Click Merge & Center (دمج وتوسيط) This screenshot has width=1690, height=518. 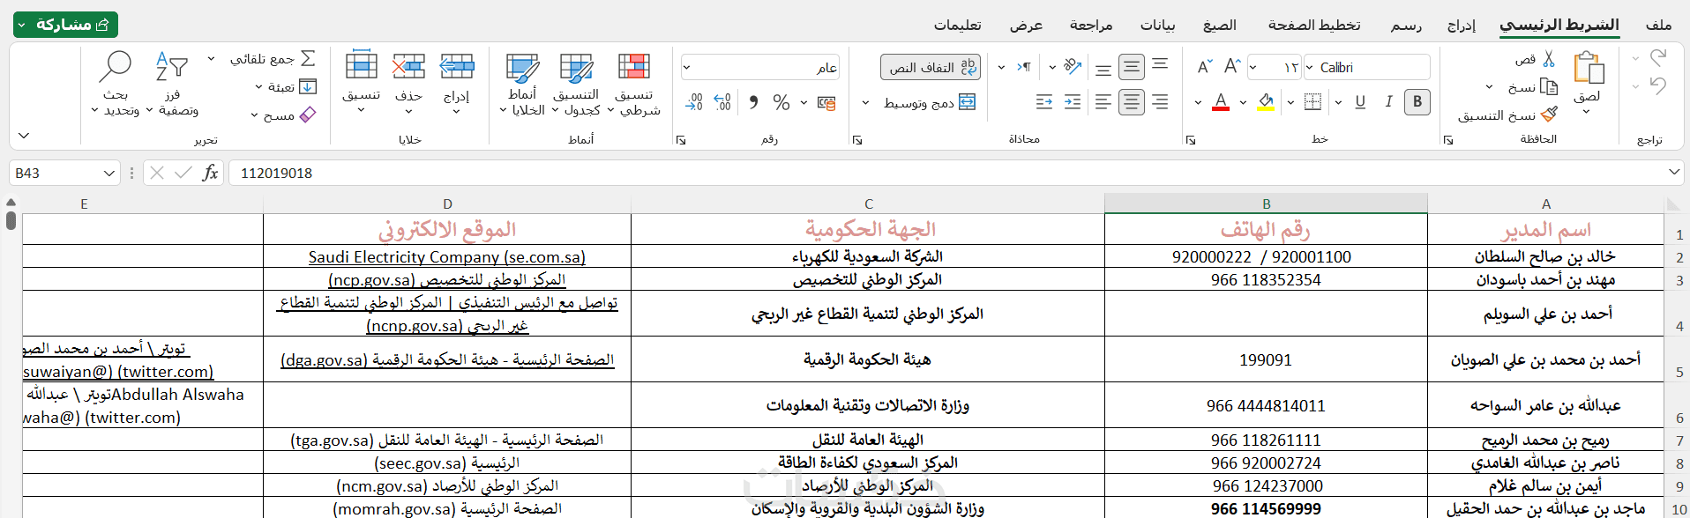(x=930, y=103)
